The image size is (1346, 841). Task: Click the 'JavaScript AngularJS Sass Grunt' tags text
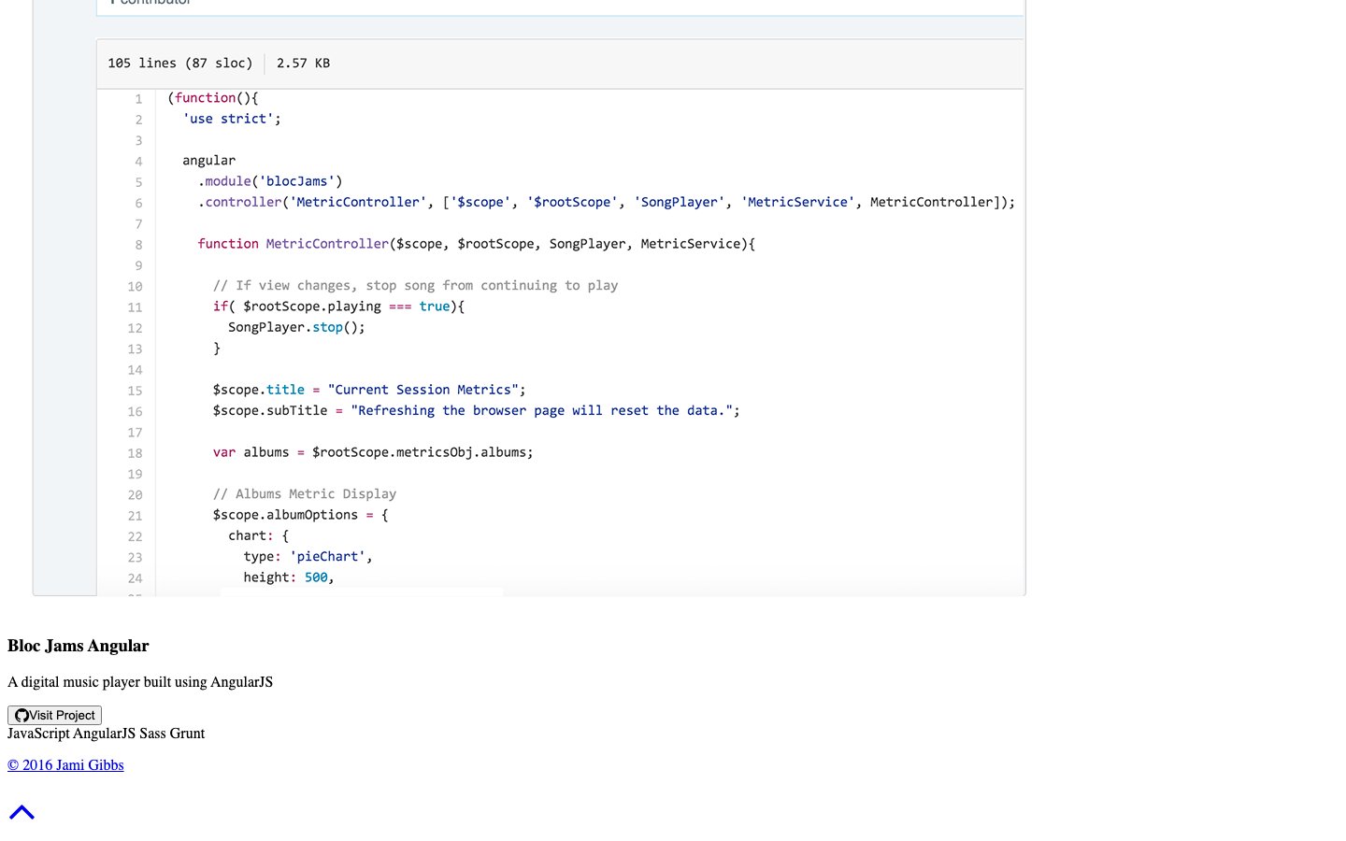coord(106,734)
